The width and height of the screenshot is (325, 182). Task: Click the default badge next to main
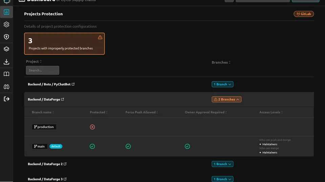coord(56,146)
